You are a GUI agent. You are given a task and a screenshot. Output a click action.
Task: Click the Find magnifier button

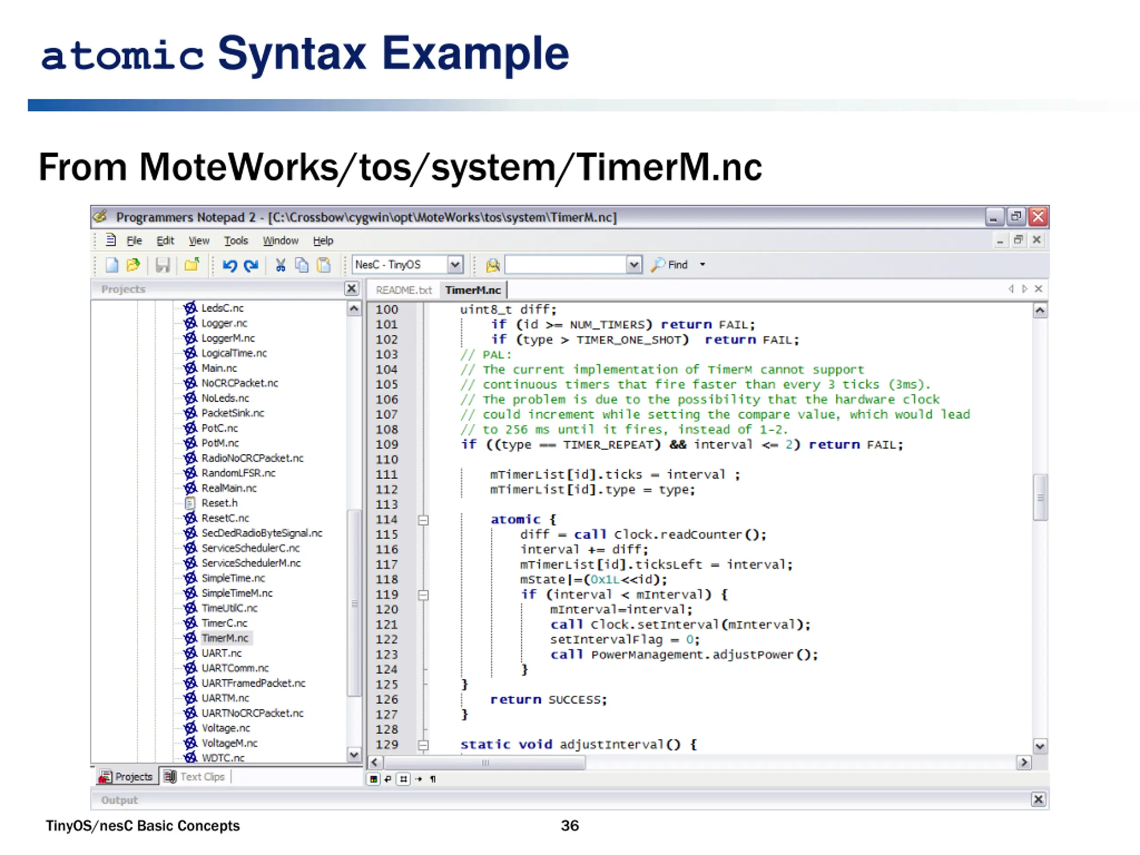tap(669, 265)
